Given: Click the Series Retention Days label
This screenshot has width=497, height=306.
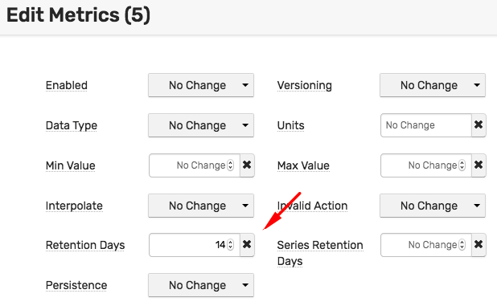Looking at the screenshot, I should coord(320,253).
